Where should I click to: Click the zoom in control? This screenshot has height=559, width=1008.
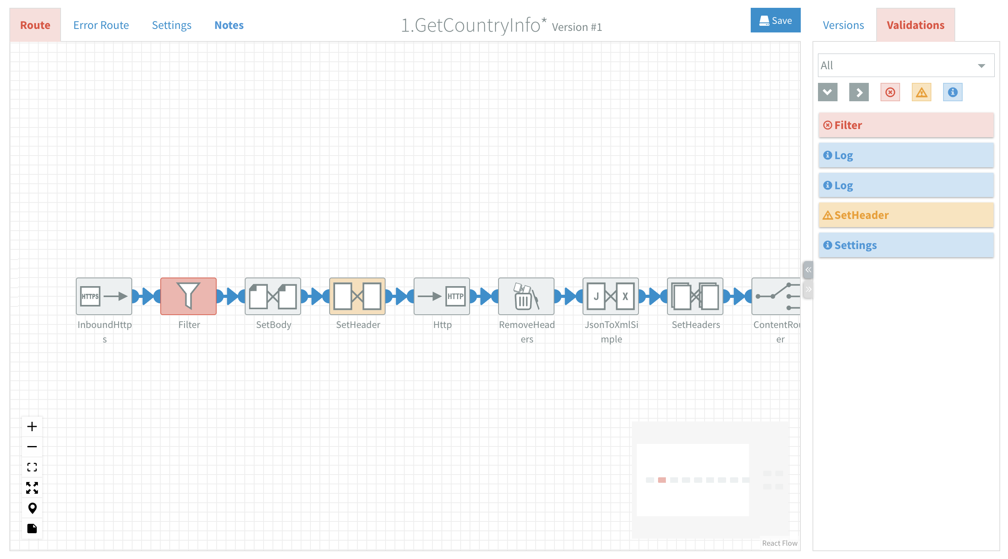32,426
